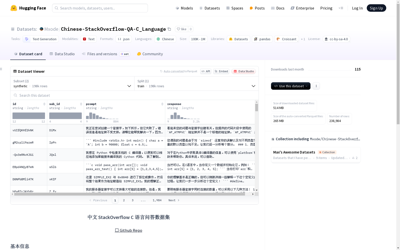Viewport: 400px width, 250px height.
Task: Click the Datasets library tag
Action: tap(238, 39)
